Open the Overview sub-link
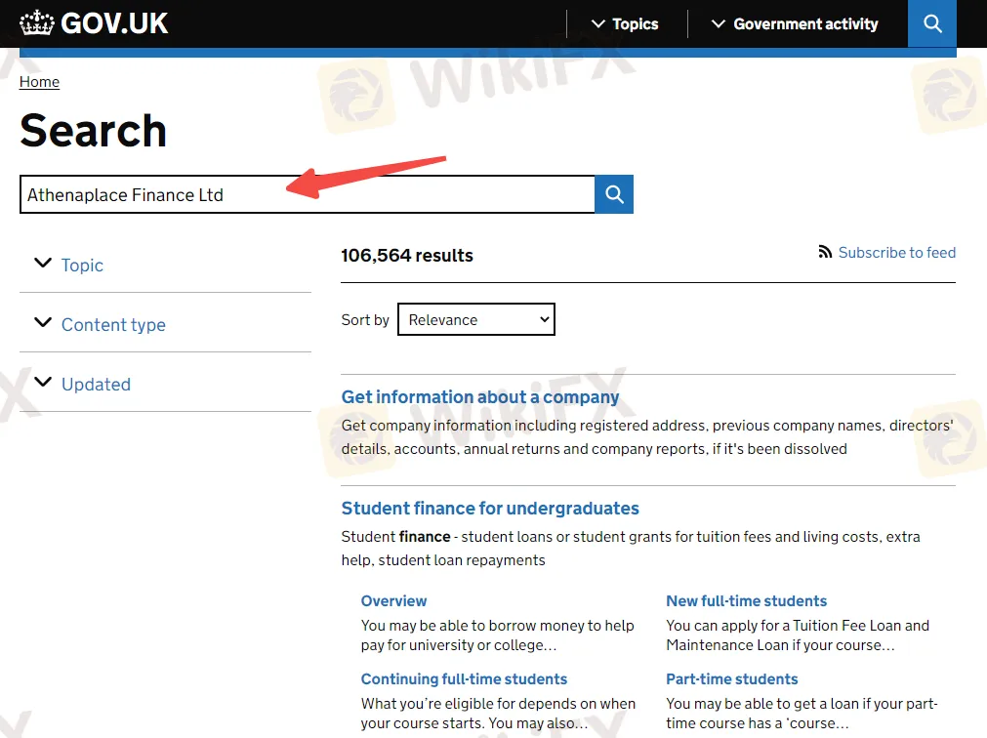This screenshot has height=738, width=987. (394, 600)
